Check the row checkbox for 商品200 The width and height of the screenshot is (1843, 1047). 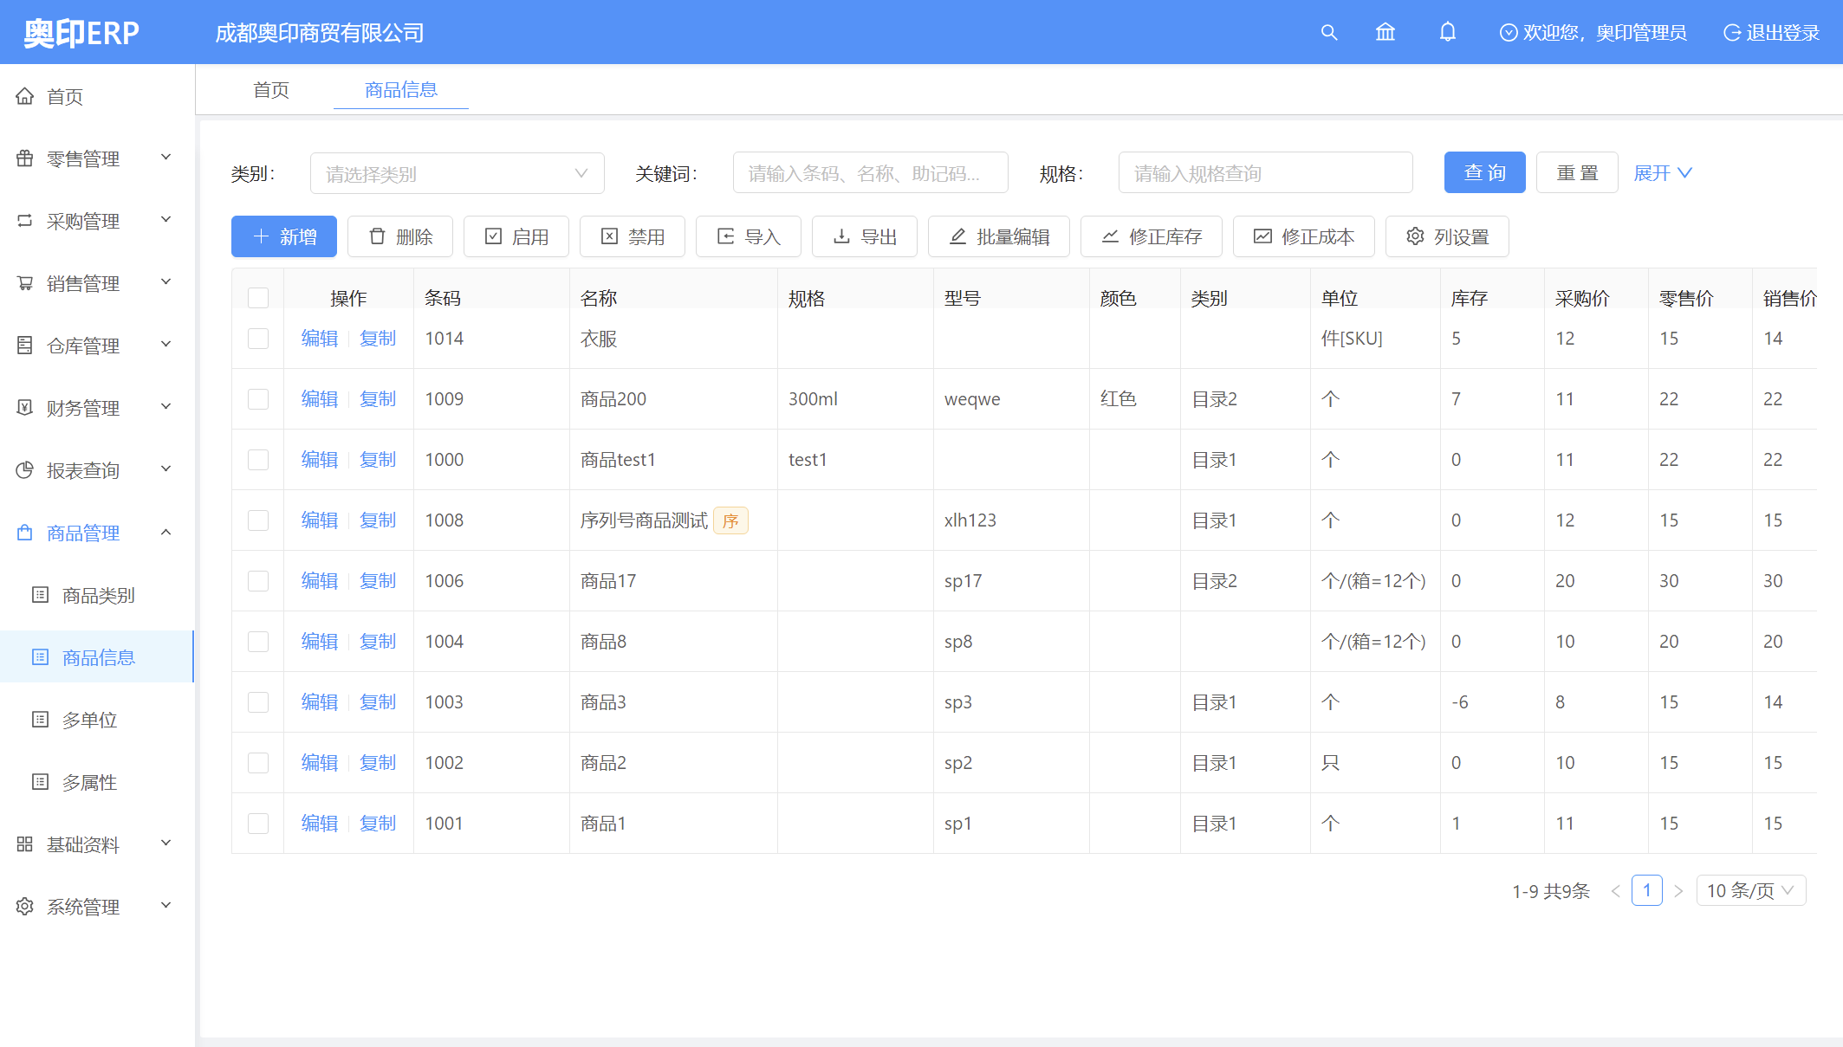coord(258,399)
